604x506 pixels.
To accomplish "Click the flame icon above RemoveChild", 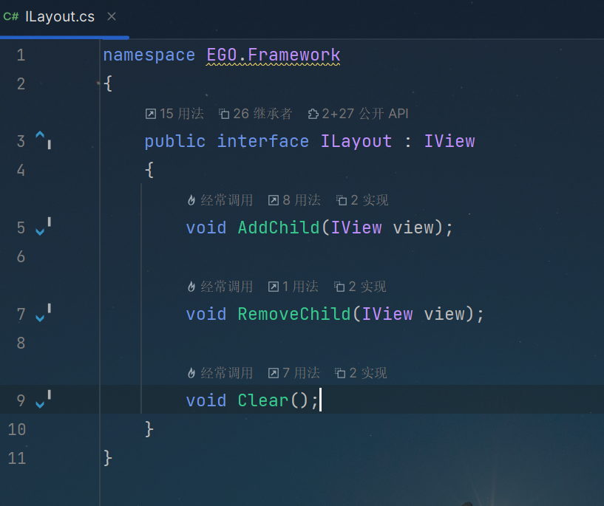I will coord(191,287).
